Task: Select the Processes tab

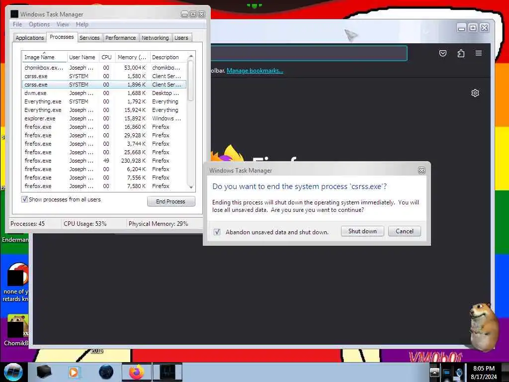Action: 62,37
